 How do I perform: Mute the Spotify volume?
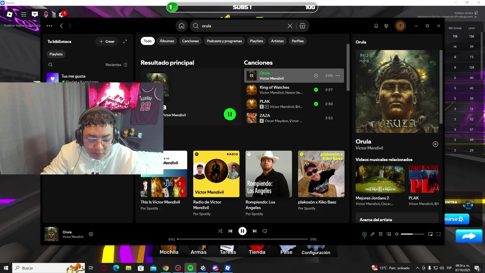click(396, 234)
